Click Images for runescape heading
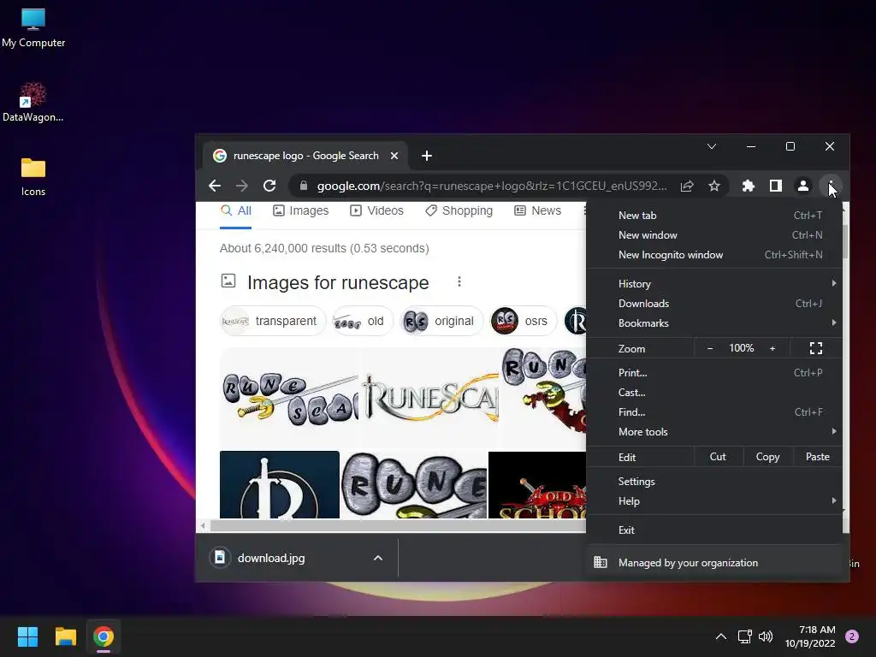The height and width of the screenshot is (657, 876). (x=338, y=282)
